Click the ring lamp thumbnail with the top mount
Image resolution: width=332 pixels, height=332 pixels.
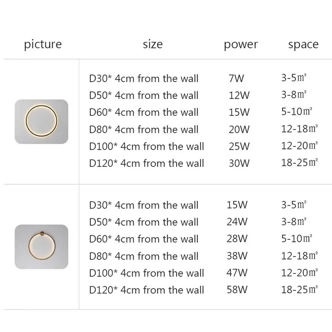pos(41,247)
